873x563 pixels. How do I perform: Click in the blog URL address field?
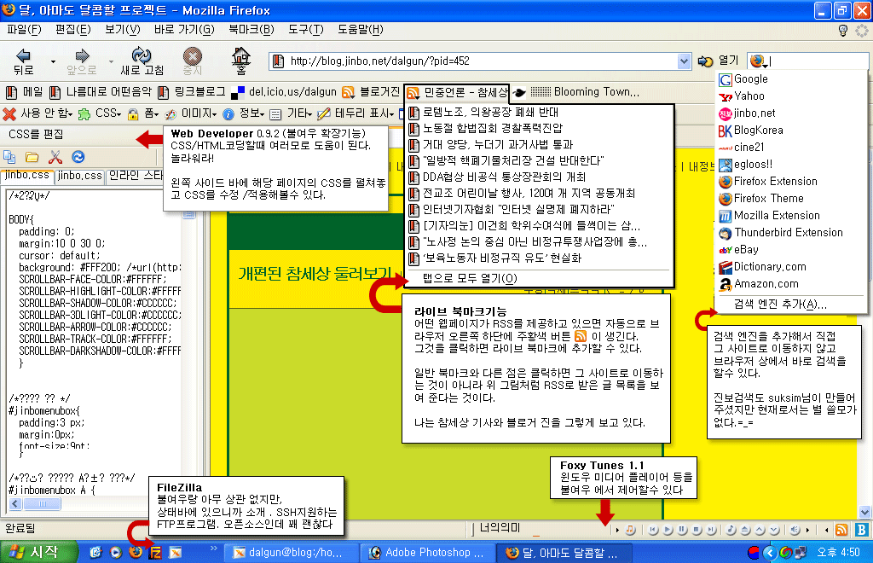[482, 61]
